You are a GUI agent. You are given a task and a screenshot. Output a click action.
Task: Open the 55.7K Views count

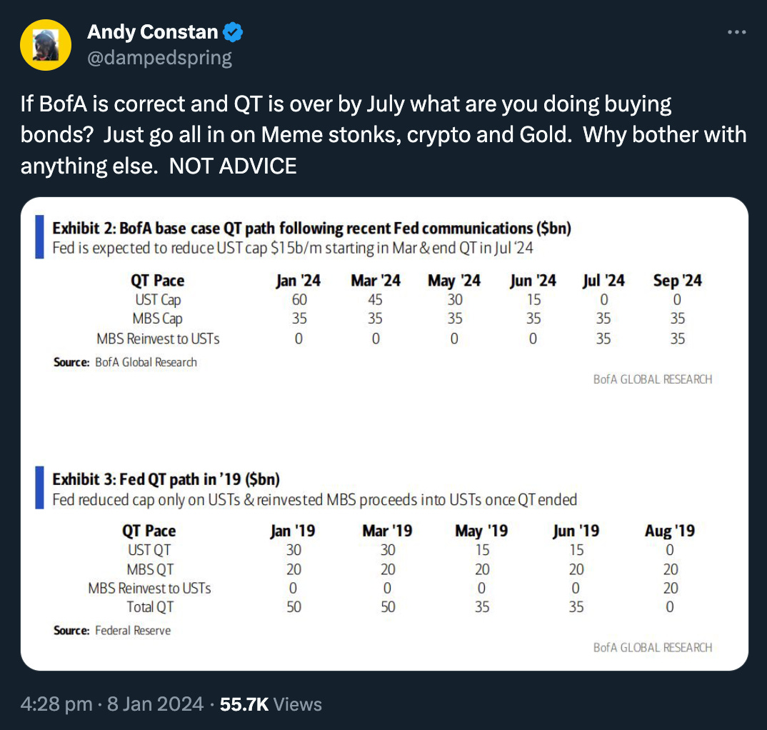click(x=271, y=704)
